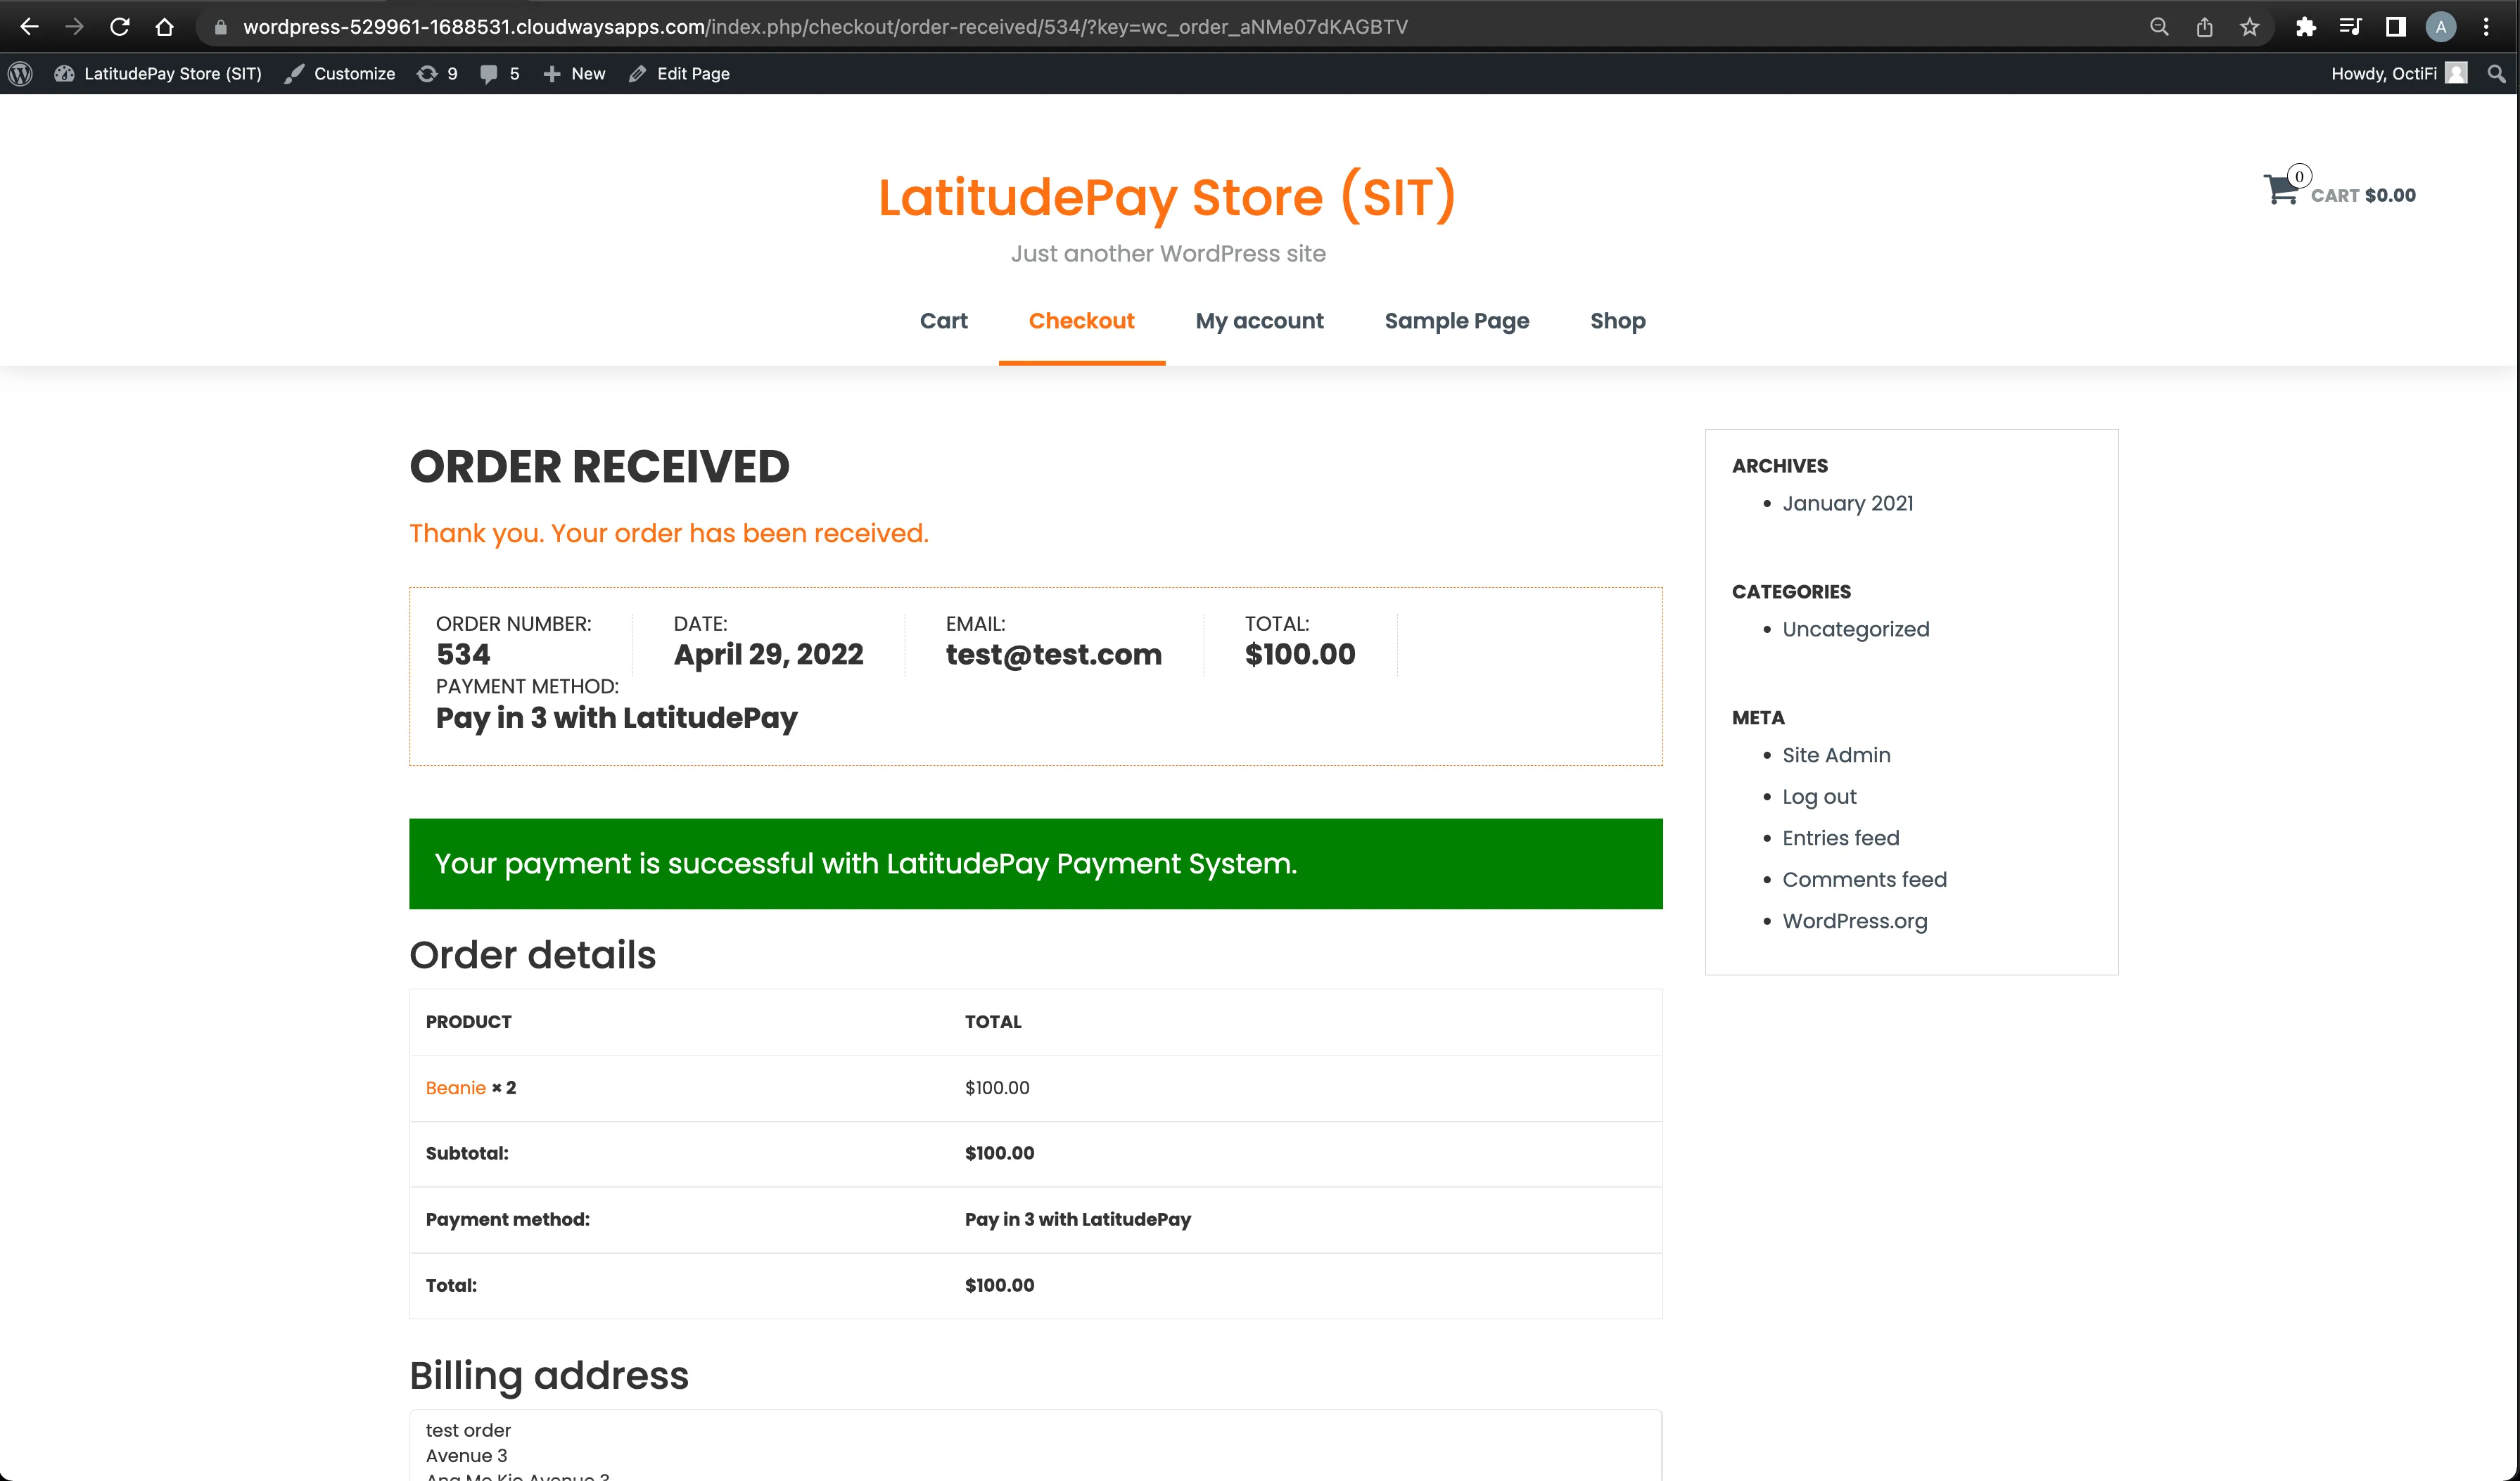Go to the Cart nav item
This screenshot has height=1481, width=2520.
point(943,321)
